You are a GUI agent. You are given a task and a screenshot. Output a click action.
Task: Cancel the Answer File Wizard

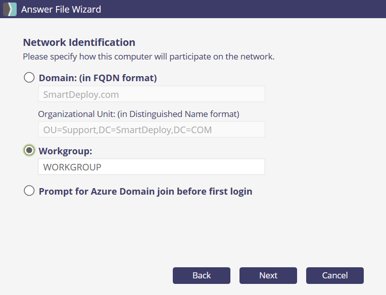334,275
